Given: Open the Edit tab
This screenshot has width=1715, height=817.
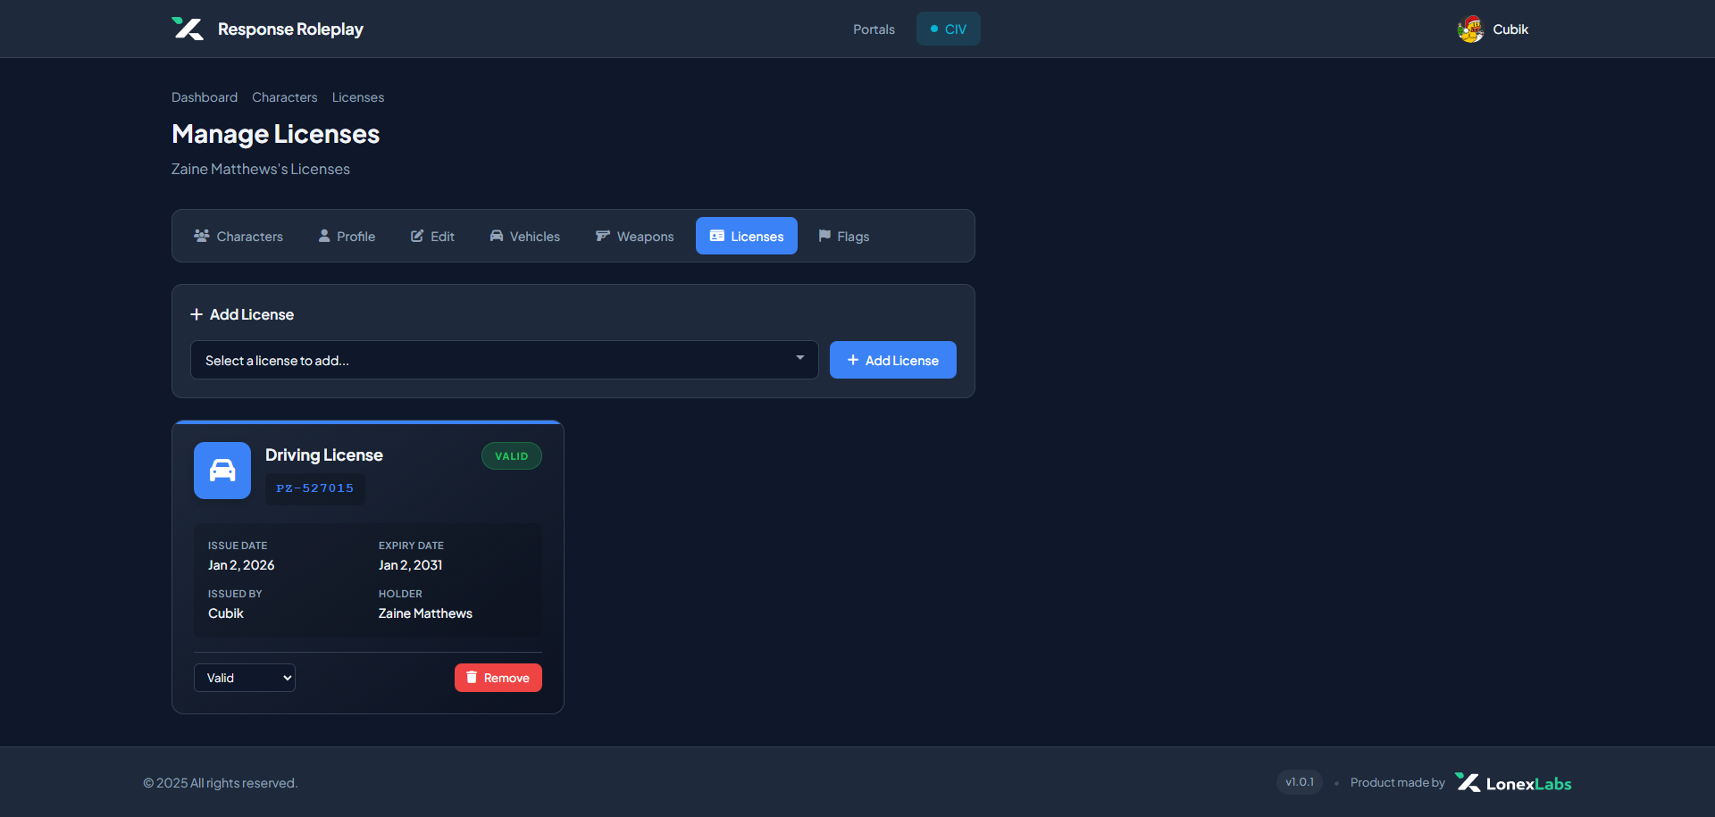Looking at the screenshot, I should tap(432, 236).
